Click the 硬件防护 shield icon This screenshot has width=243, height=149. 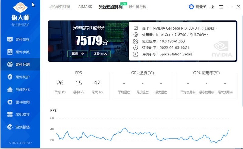click(10, 77)
